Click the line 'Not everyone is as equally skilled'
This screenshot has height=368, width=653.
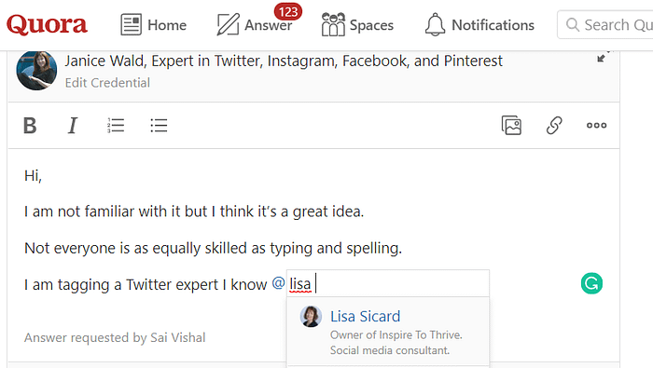(x=214, y=248)
